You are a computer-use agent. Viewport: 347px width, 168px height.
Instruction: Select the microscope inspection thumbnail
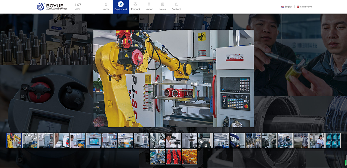pos(173,141)
